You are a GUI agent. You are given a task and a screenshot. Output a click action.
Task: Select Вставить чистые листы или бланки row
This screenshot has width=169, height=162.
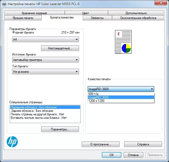click(45, 118)
